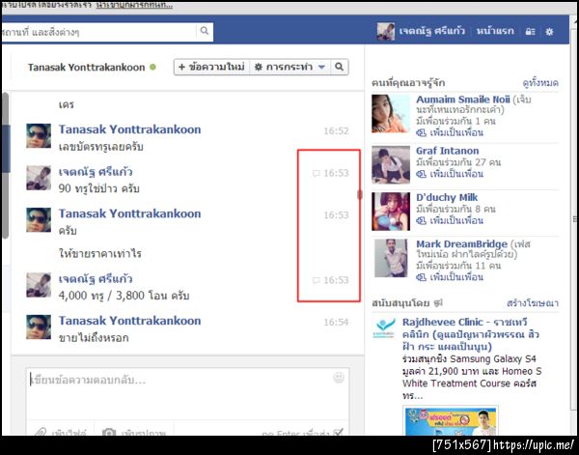This screenshot has width=579, height=455.
Task: Click the search magnifier in the top search bar
Action: (x=205, y=31)
